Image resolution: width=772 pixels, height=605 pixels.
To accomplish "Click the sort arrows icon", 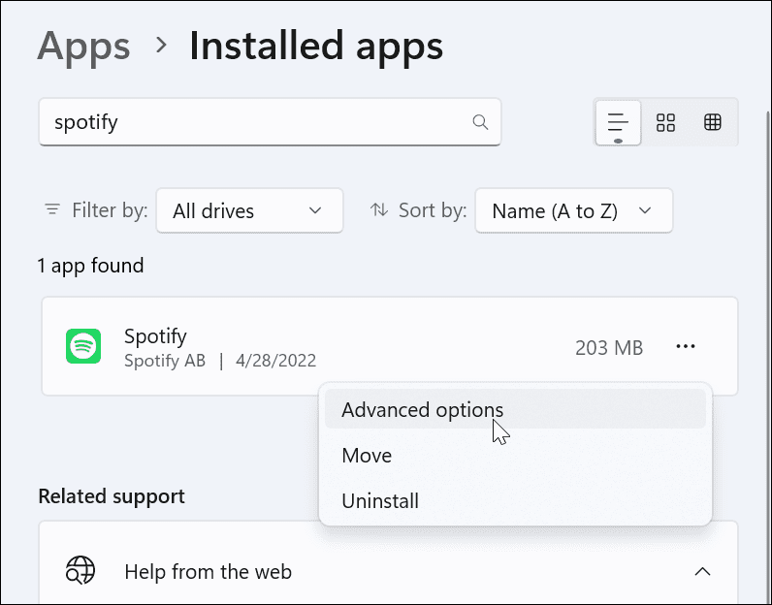I will 379,210.
